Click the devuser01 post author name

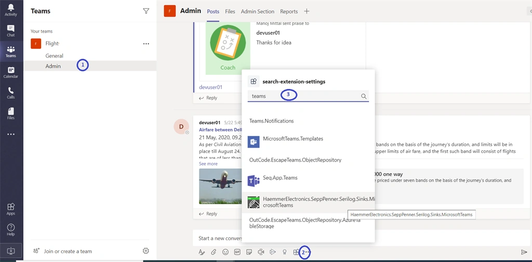(209, 123)
